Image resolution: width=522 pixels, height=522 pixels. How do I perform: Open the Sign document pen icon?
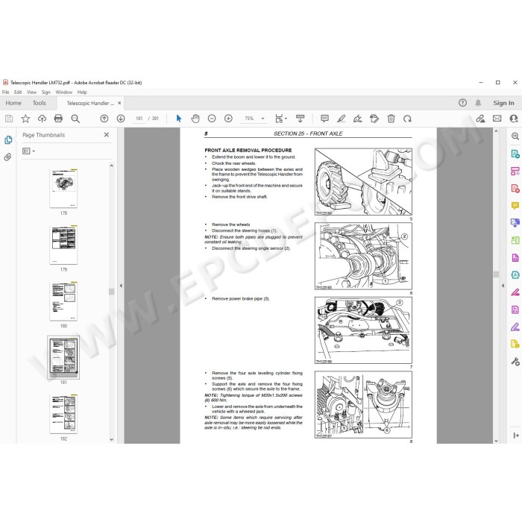coord(357,119)
